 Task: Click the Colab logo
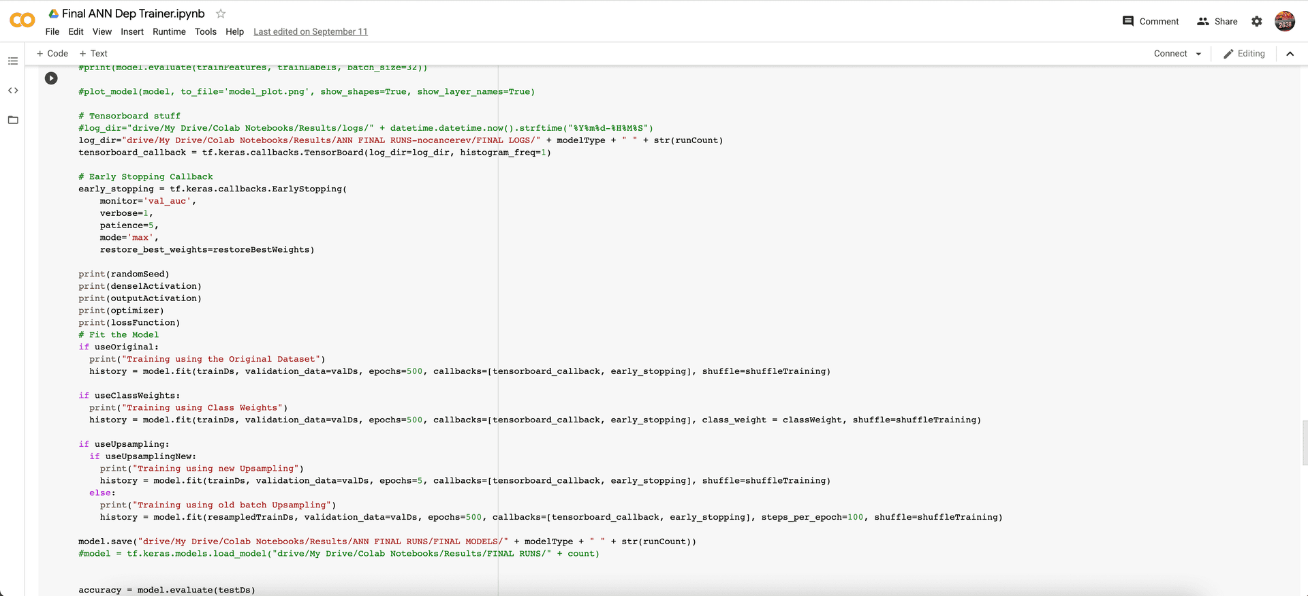(x=22, y=20)
